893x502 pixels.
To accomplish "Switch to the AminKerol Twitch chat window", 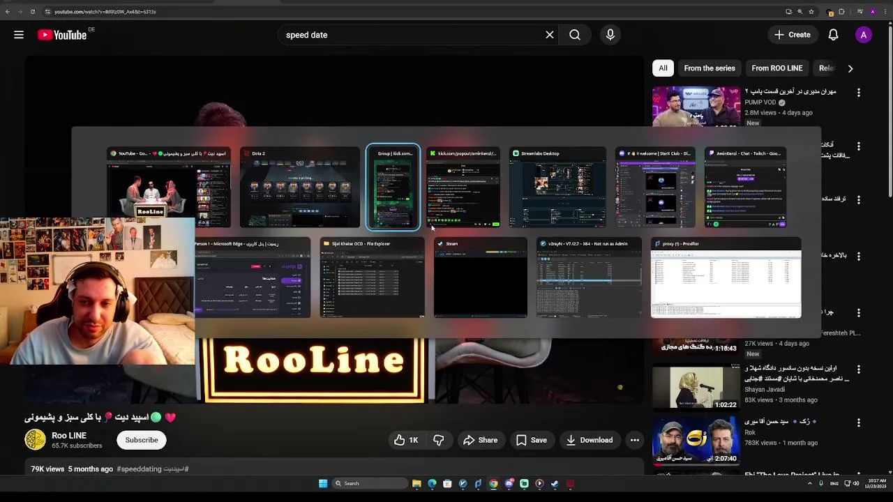I will click(x=745, y=187).
